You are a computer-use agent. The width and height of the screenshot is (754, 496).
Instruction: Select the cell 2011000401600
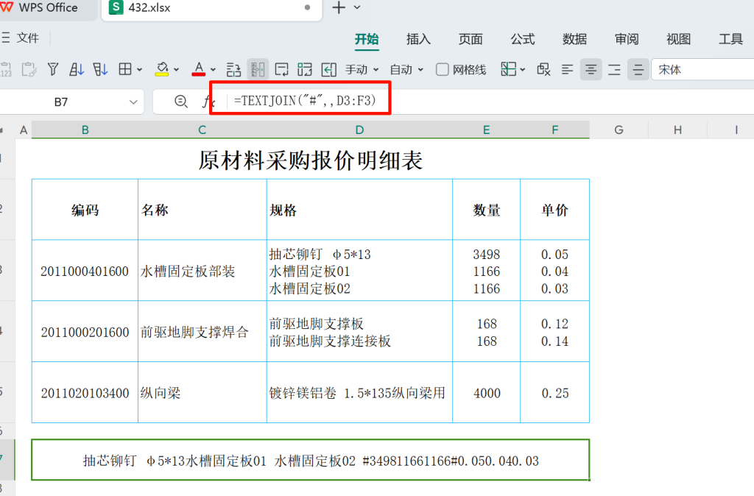pyautogui.click(x=85, y=271)
